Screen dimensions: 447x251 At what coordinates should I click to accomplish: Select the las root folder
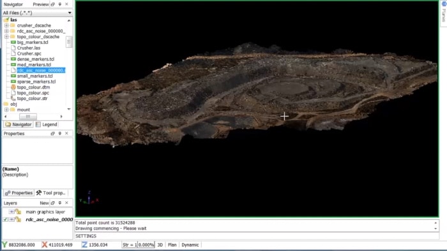13,20
